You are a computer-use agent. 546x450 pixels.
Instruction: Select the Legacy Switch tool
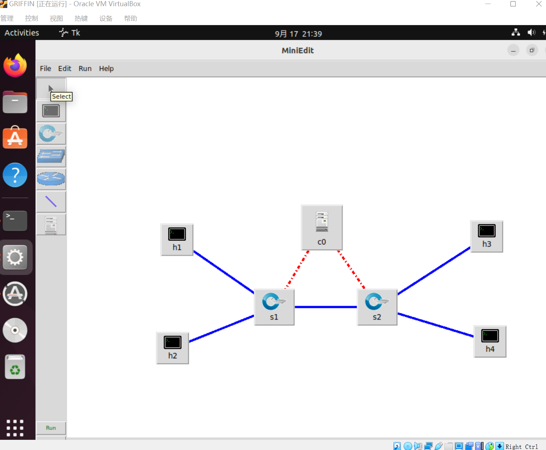pos(51,156)
